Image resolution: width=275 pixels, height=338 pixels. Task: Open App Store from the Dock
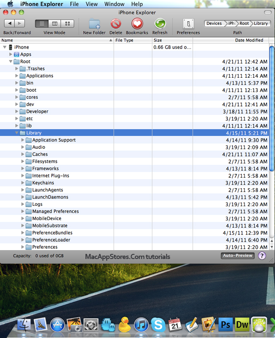pyautogui.click(x=57, y=324)
